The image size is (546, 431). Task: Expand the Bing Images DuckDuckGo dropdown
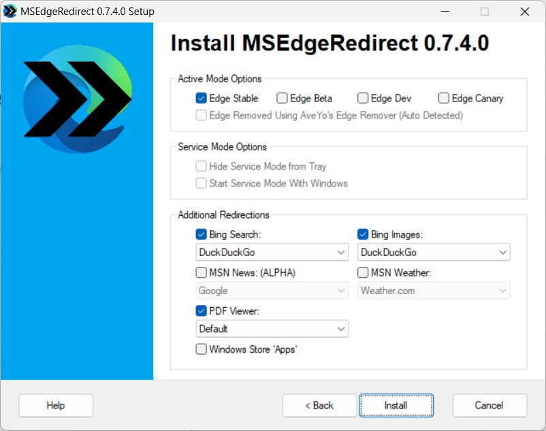(434, 253)
